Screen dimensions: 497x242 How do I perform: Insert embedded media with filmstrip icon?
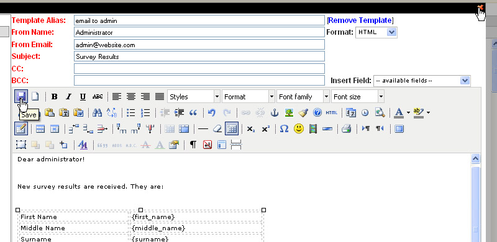[313, 128]
